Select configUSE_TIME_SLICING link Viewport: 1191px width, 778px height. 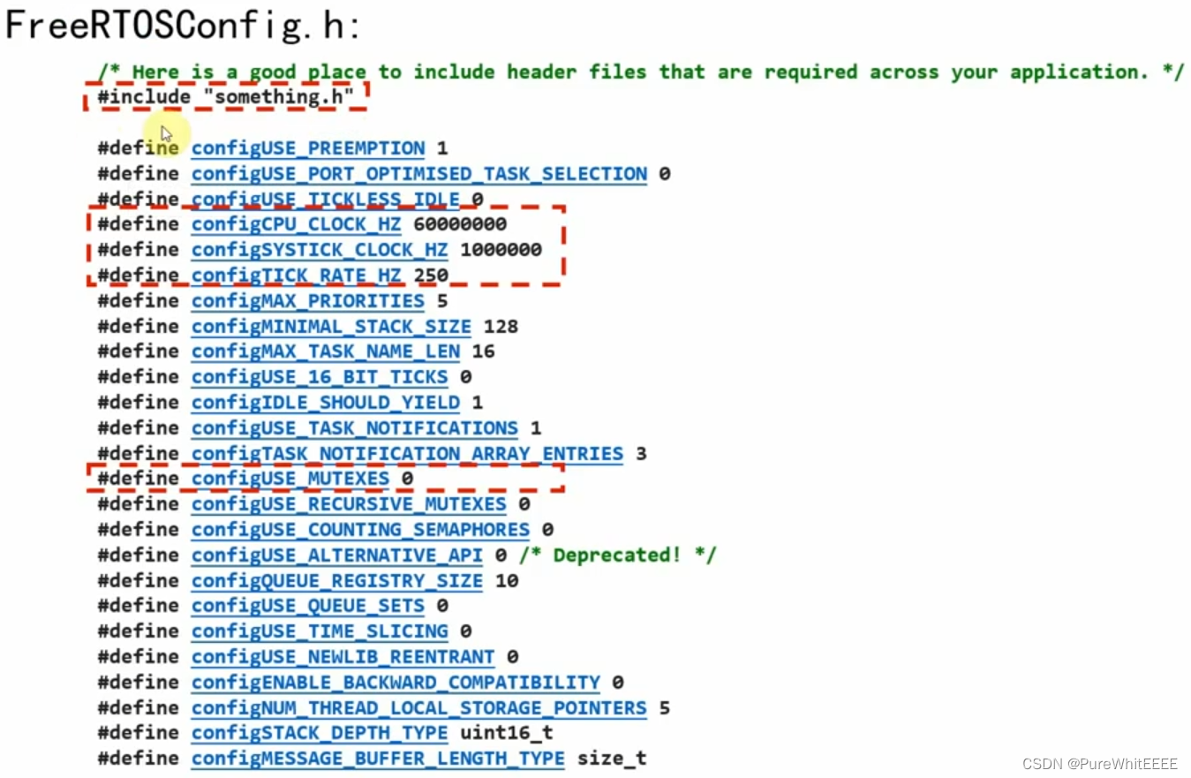pyautogui.click(x=320, y=631)
